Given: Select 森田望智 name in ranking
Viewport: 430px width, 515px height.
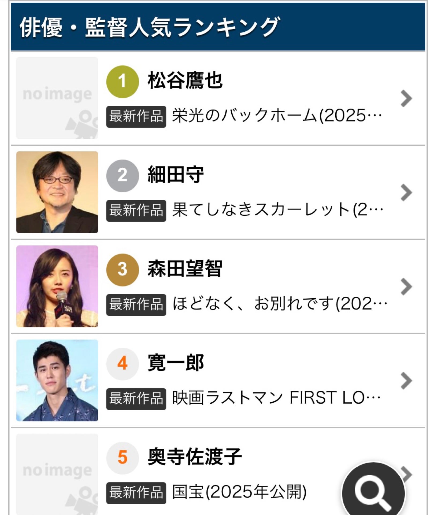Looking at the screenshot, I should click(x=185, y=269).
